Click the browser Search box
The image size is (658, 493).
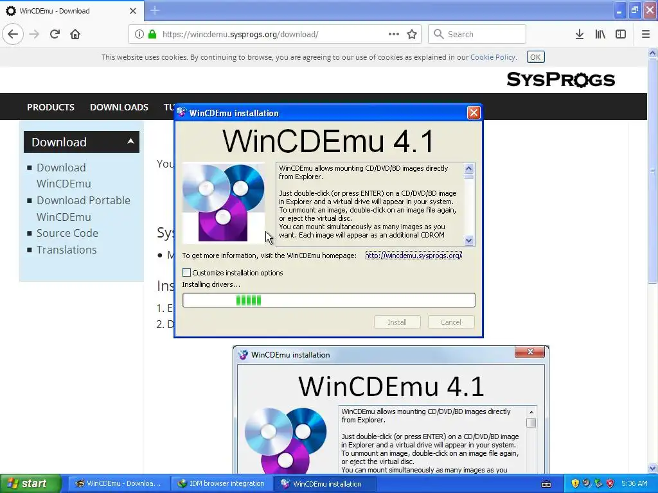[x=477, y=35]
